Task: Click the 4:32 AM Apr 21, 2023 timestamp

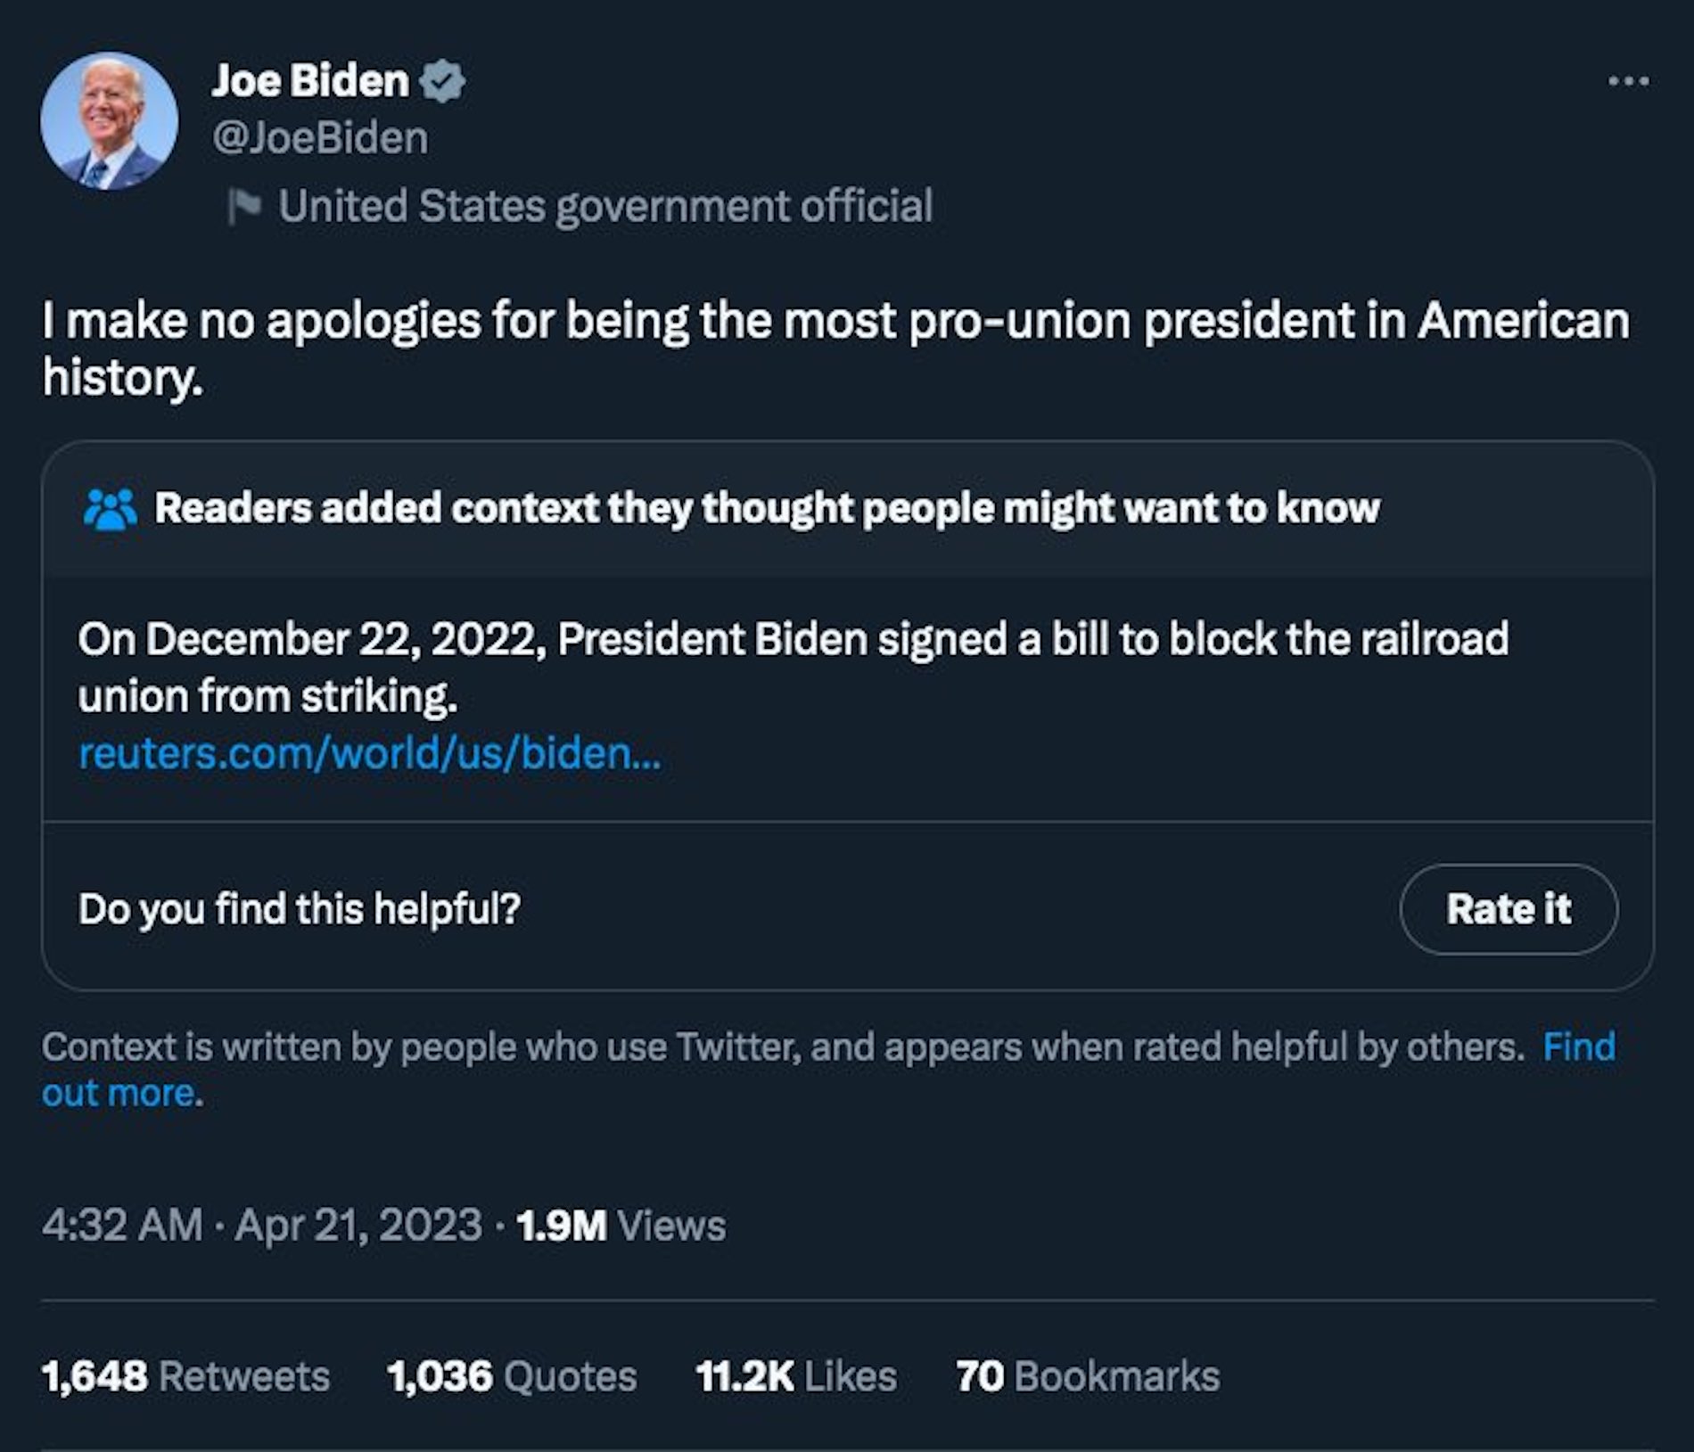Action: point(261,1225)
